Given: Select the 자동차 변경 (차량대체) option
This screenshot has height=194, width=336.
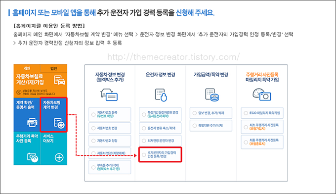Looking at the screenshot, I should 110,153.
